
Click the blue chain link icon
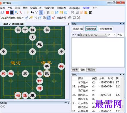tap(27, 18)
